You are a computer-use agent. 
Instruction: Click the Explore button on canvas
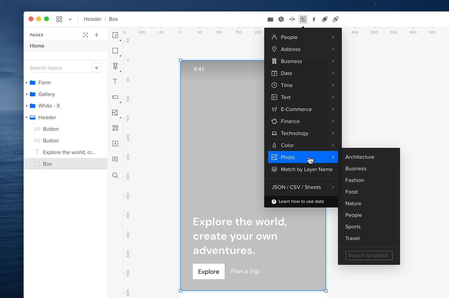click(209, 271)
